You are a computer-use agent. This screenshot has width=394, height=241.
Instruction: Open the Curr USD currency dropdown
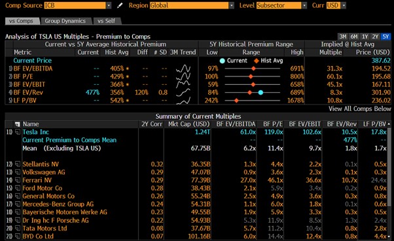344,5
